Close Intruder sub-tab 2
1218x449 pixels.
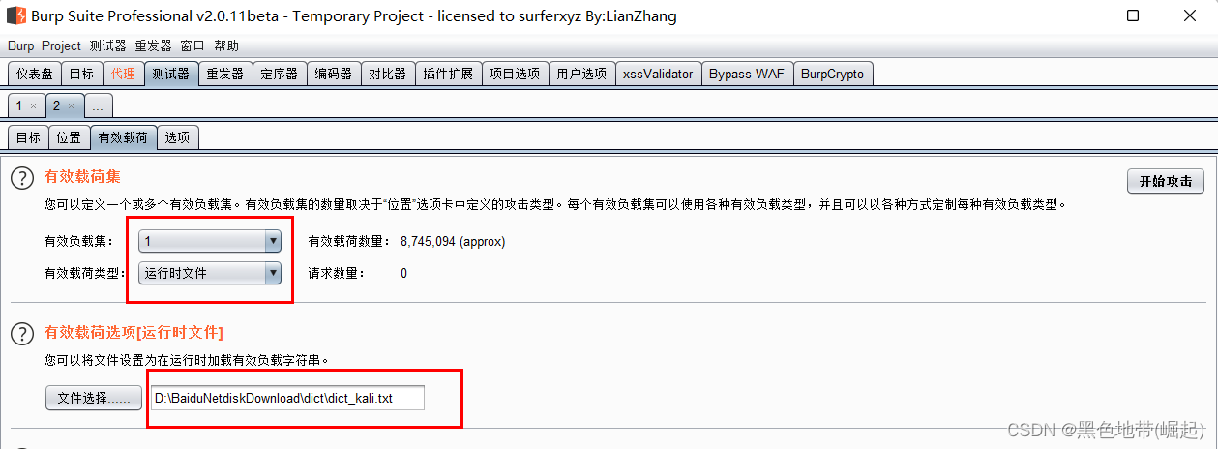72,105
